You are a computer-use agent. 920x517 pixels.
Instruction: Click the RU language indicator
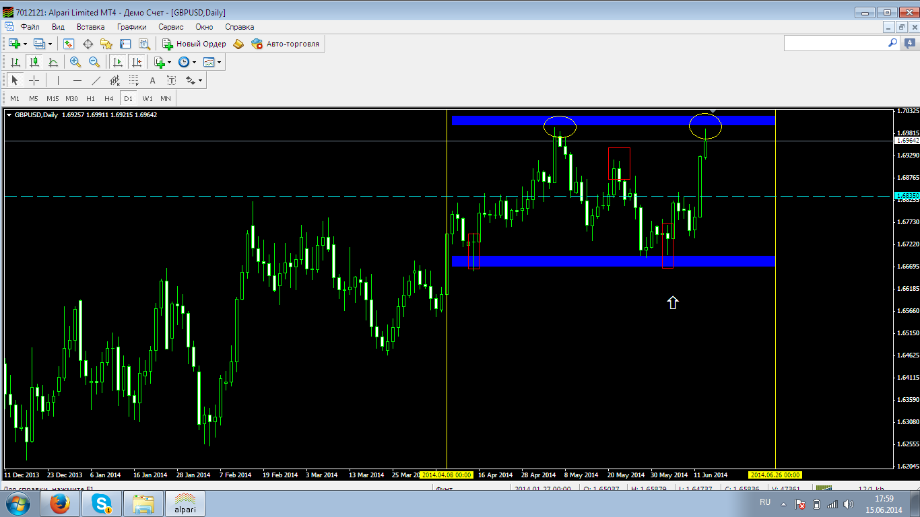pyautogui.click(x=765, y=503)
